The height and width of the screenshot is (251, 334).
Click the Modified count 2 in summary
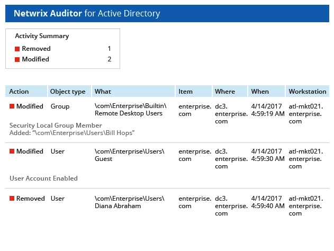(110, 59)
